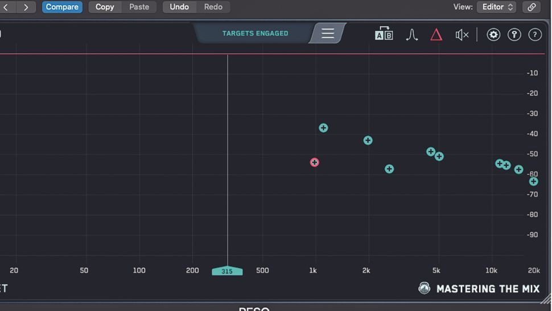Open the hamburger menu beside Targets Engaged
The height and width of the screenshot is (311, 552).
click(x=327, y=33)
